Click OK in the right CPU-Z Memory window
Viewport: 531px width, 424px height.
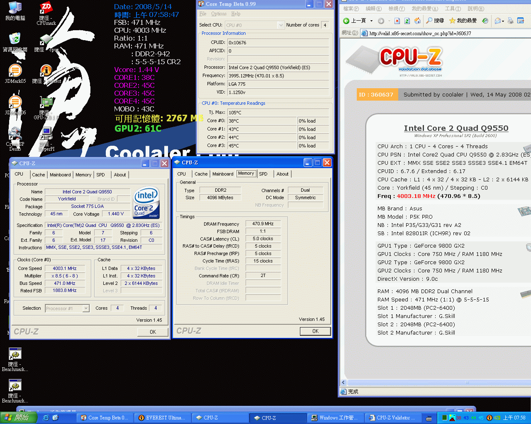315,331
